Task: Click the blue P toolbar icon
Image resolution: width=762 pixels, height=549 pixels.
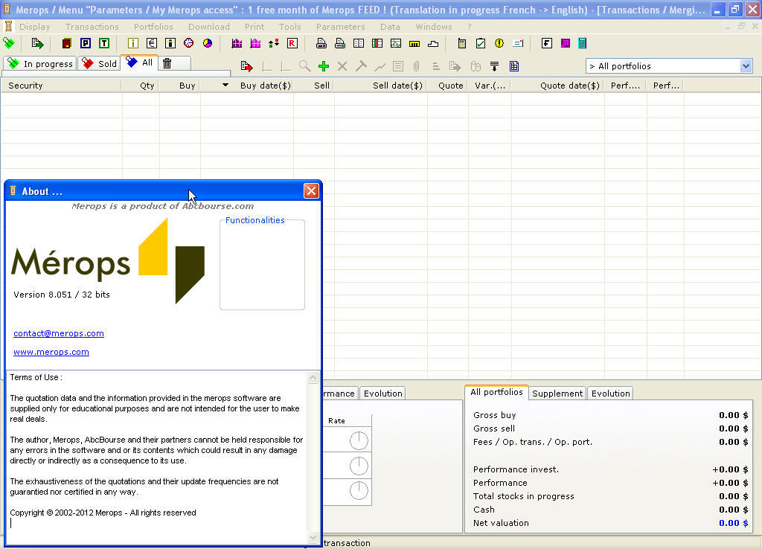Action: point(86,43)
